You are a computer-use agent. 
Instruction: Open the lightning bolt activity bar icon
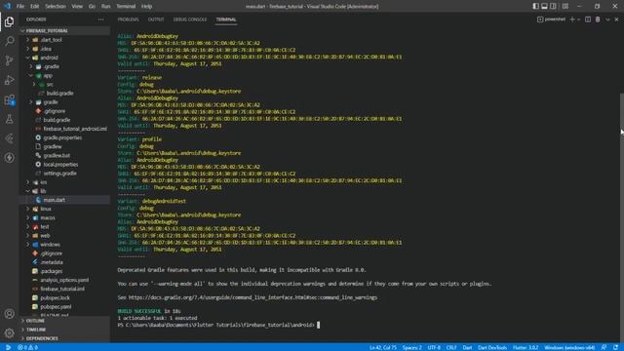[9, 158]
